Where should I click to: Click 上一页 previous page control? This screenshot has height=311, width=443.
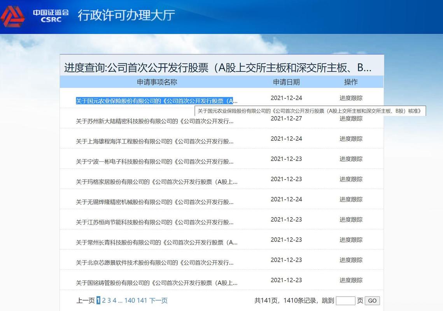[x=86, y=300]
